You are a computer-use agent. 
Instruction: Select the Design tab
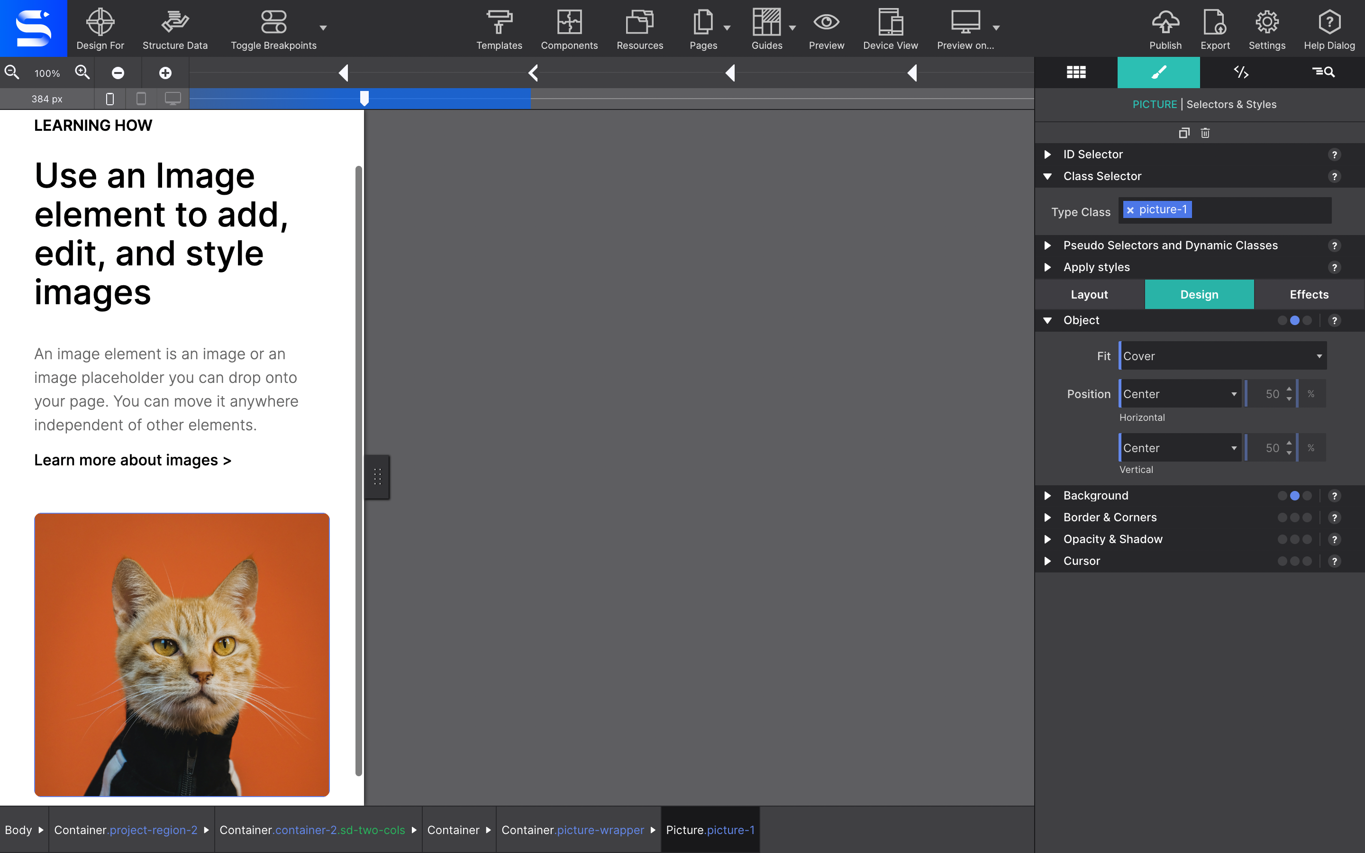(1199, 294)
